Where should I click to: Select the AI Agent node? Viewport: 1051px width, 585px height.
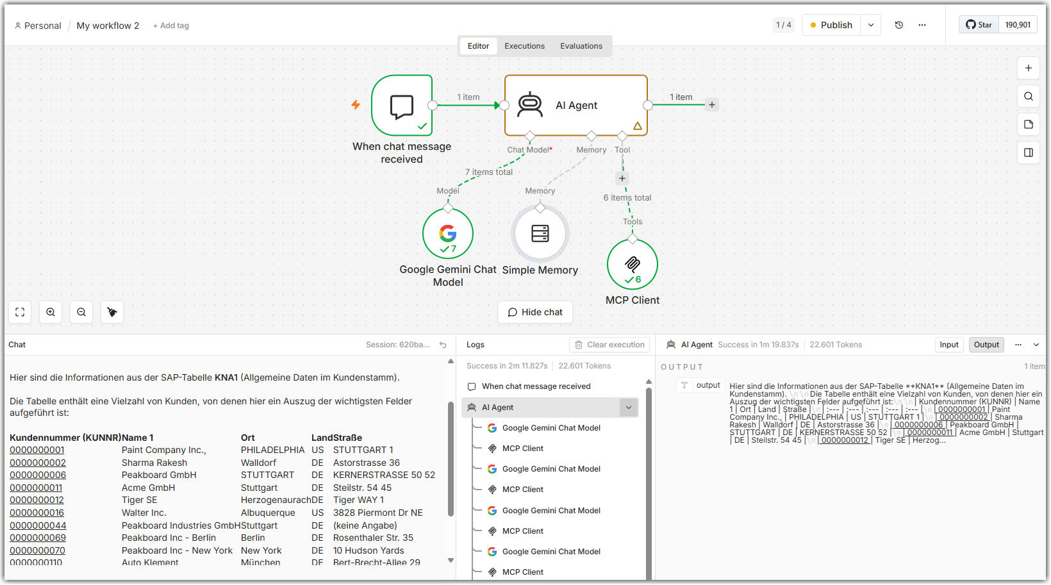576,105
